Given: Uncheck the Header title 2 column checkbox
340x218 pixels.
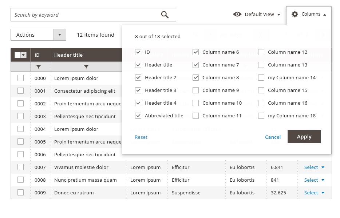Looking at the screenshot, I should (x=138, y=78).
